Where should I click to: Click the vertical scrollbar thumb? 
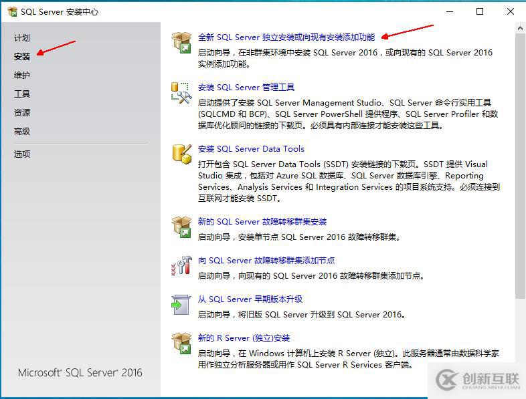[520, 166]
